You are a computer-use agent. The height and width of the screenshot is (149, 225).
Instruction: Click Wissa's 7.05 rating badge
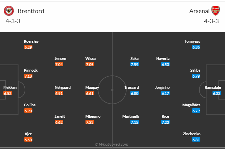[x=90, y=64]
